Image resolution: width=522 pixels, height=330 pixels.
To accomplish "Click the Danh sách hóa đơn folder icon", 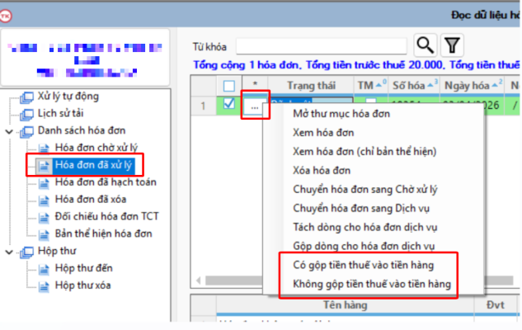I will point(26,131).
